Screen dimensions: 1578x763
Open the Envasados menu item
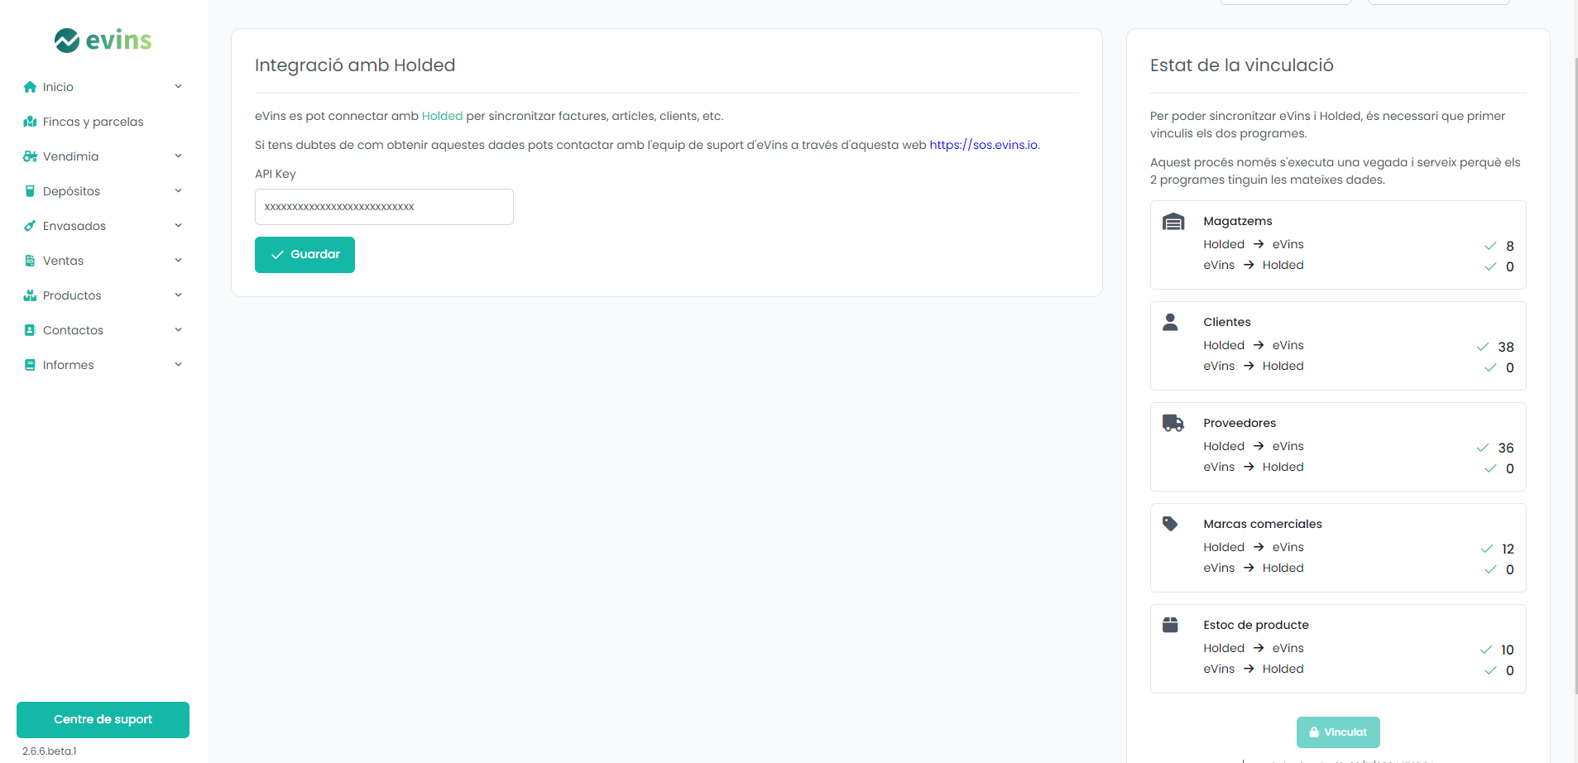click(x=103, y=226)
